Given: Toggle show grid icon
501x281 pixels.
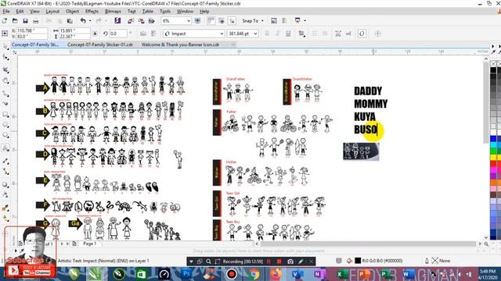Looking at the screenshot, I should pyautogui.click(x=222, y=21).
